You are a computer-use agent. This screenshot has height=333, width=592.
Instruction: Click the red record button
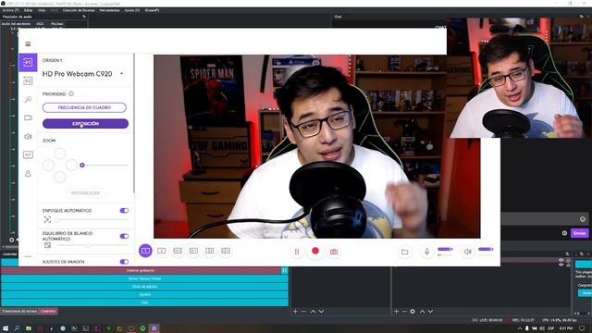[x=315, y=251]
